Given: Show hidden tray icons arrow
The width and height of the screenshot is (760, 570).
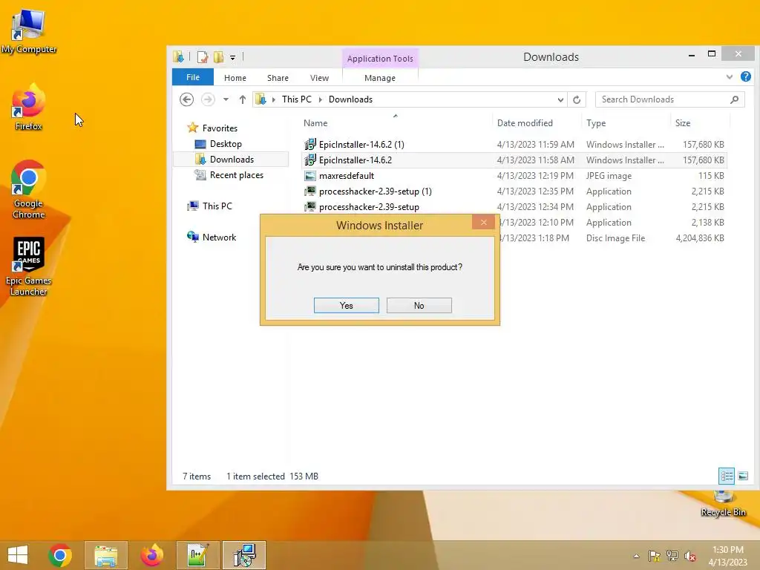Looking at the screenshot, I should (636, 556).
